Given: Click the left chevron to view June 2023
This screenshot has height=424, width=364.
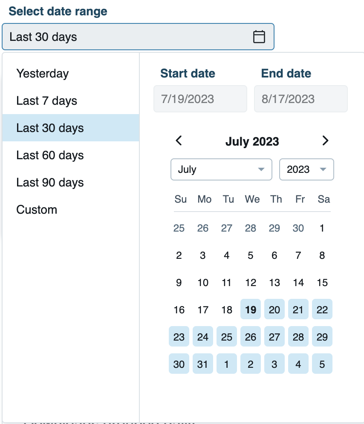Looking at the screenshot, I should [179, 141].
